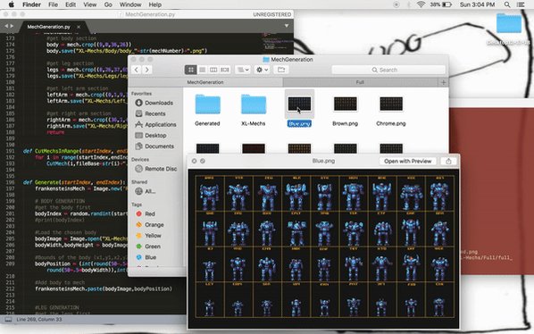Close the Quick Look preview
The width and height of the screenshot is (534, 334).
point(194,161)
